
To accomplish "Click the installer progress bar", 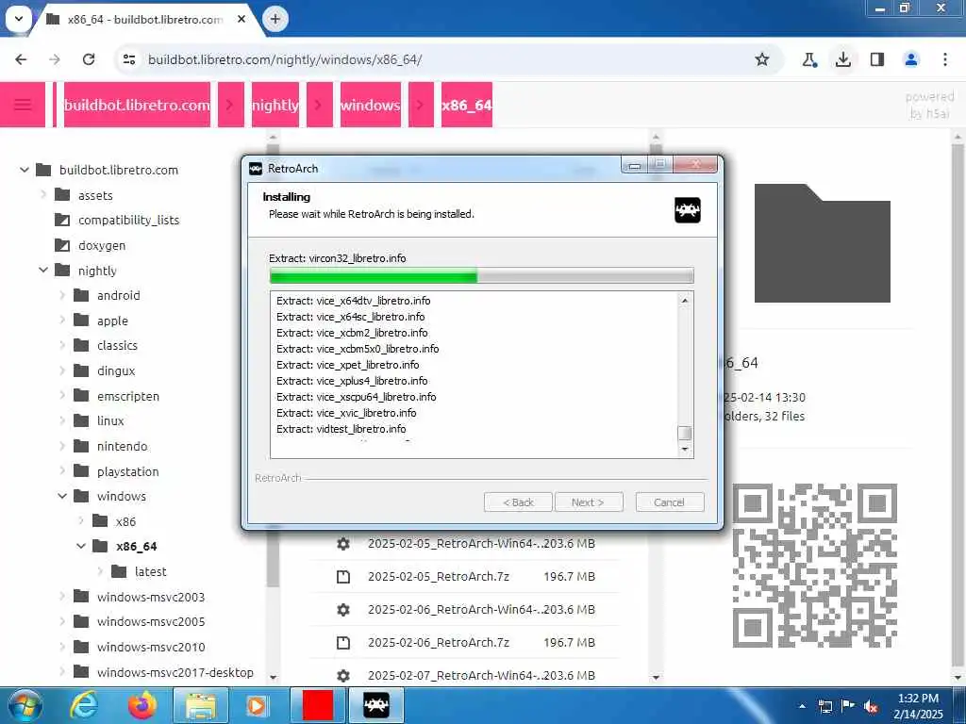I will point(482,276).
